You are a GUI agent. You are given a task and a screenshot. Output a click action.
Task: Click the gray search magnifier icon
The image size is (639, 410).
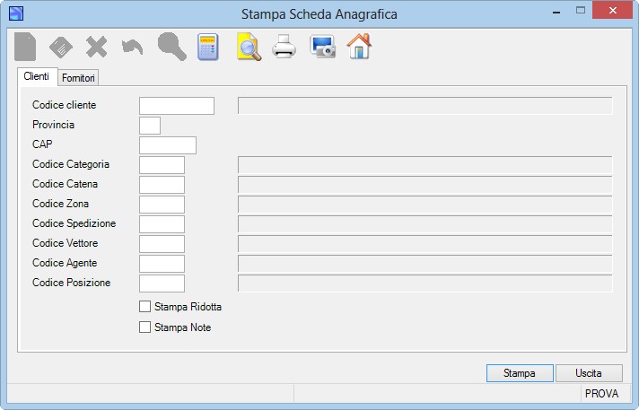point(172,47)
